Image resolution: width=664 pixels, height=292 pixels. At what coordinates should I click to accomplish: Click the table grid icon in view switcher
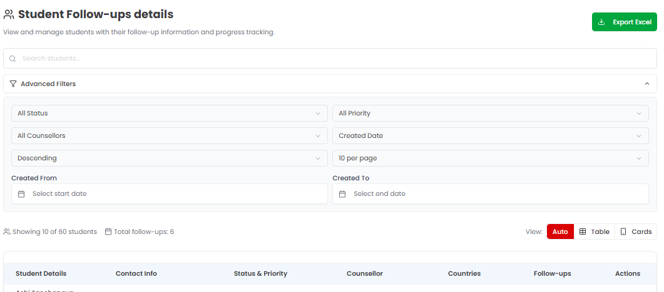[x=583, y=231]
